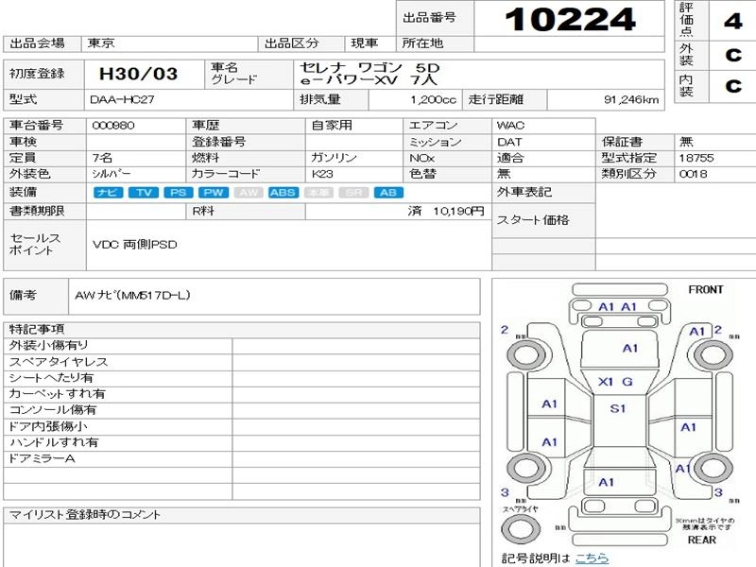Select the remark AWナビ(MM517D-L)
Image resolution: width=756 pixels, height=567 pixels.
coord(132,296)
